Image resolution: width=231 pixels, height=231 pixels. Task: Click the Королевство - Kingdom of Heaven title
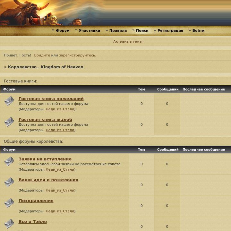pos(46,67)
